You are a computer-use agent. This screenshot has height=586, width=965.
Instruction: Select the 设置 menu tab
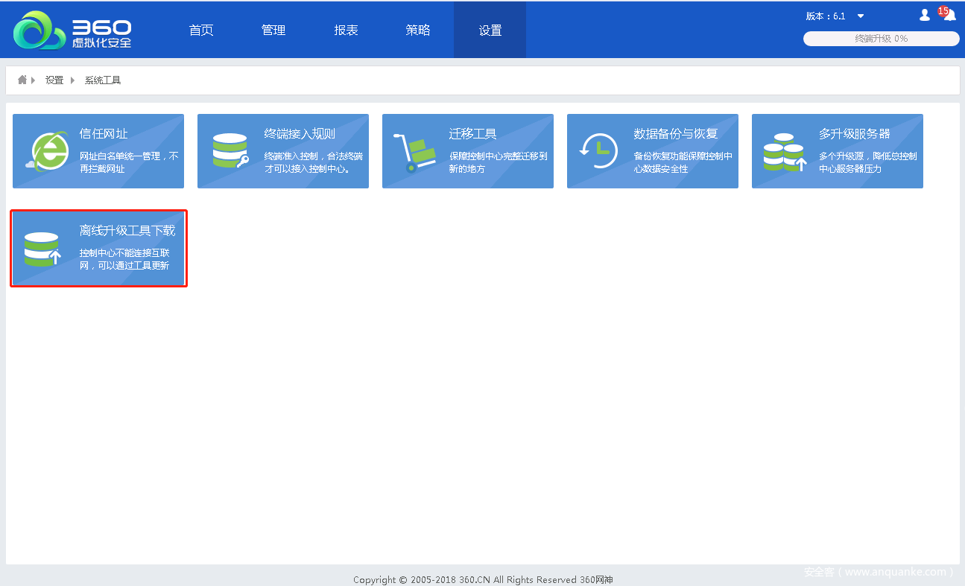[x=490, y=31]
